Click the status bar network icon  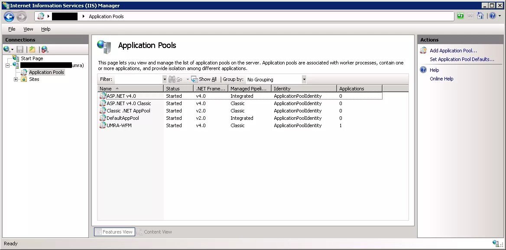point(496,244)
